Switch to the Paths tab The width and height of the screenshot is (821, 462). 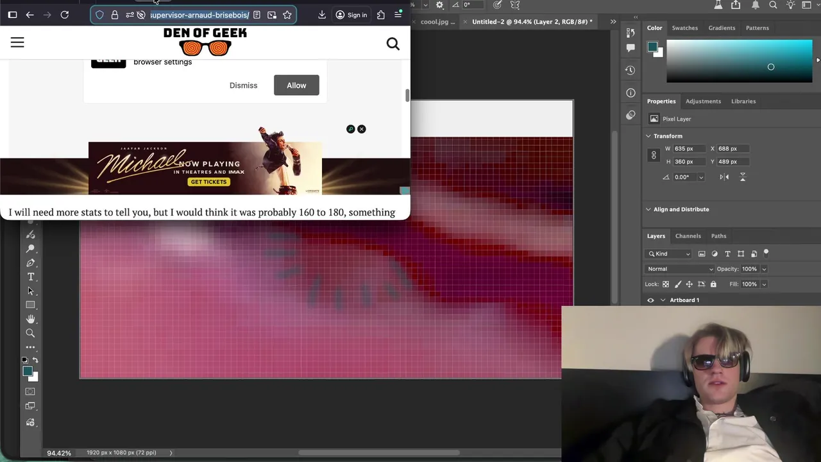click(x=718, y=236)
